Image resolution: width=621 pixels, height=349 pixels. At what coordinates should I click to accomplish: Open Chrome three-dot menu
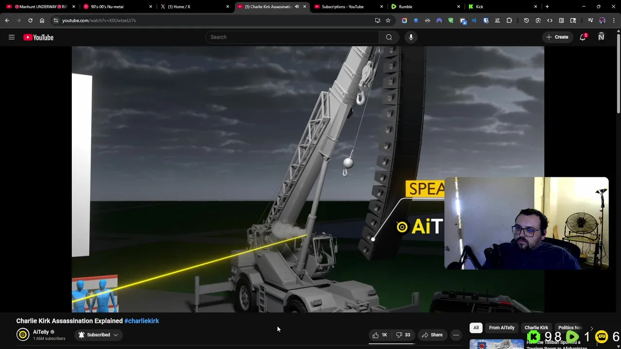click(614, 20)
